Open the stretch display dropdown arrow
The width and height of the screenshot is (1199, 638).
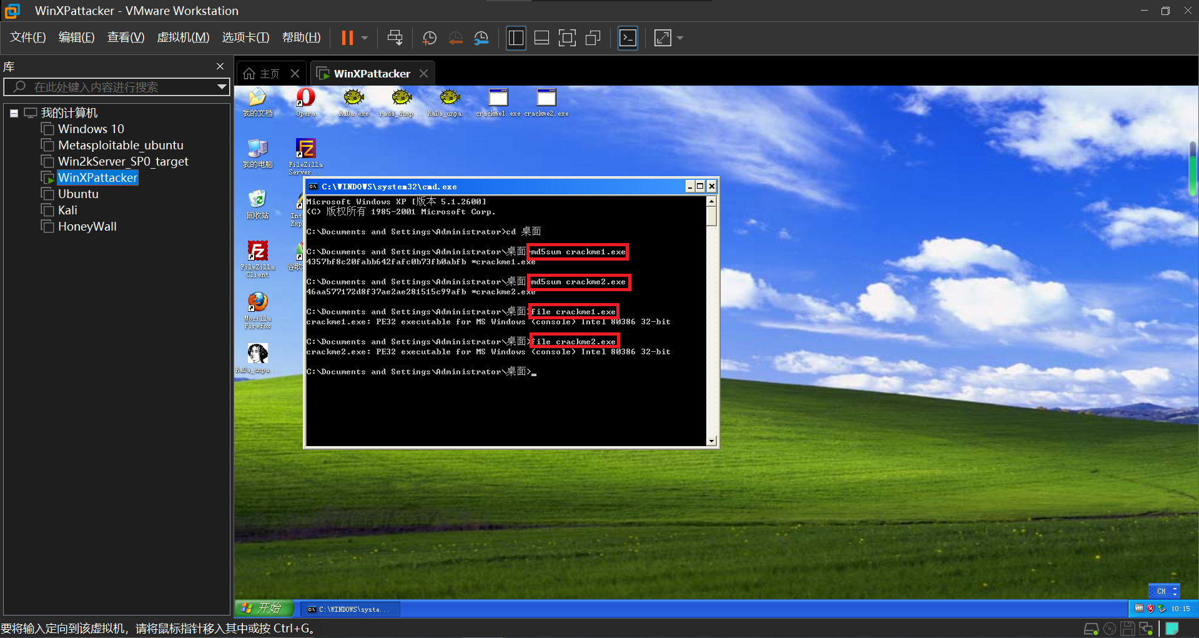pyautogui.click(x=680, y=38)
